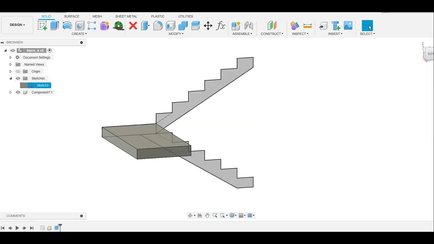Viewport: 434px width, 244px height.
Task: Click the Insert fastener bolt icon
Action: (336, 26)
